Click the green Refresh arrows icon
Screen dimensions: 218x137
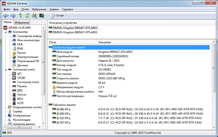(x=27, y=16)
